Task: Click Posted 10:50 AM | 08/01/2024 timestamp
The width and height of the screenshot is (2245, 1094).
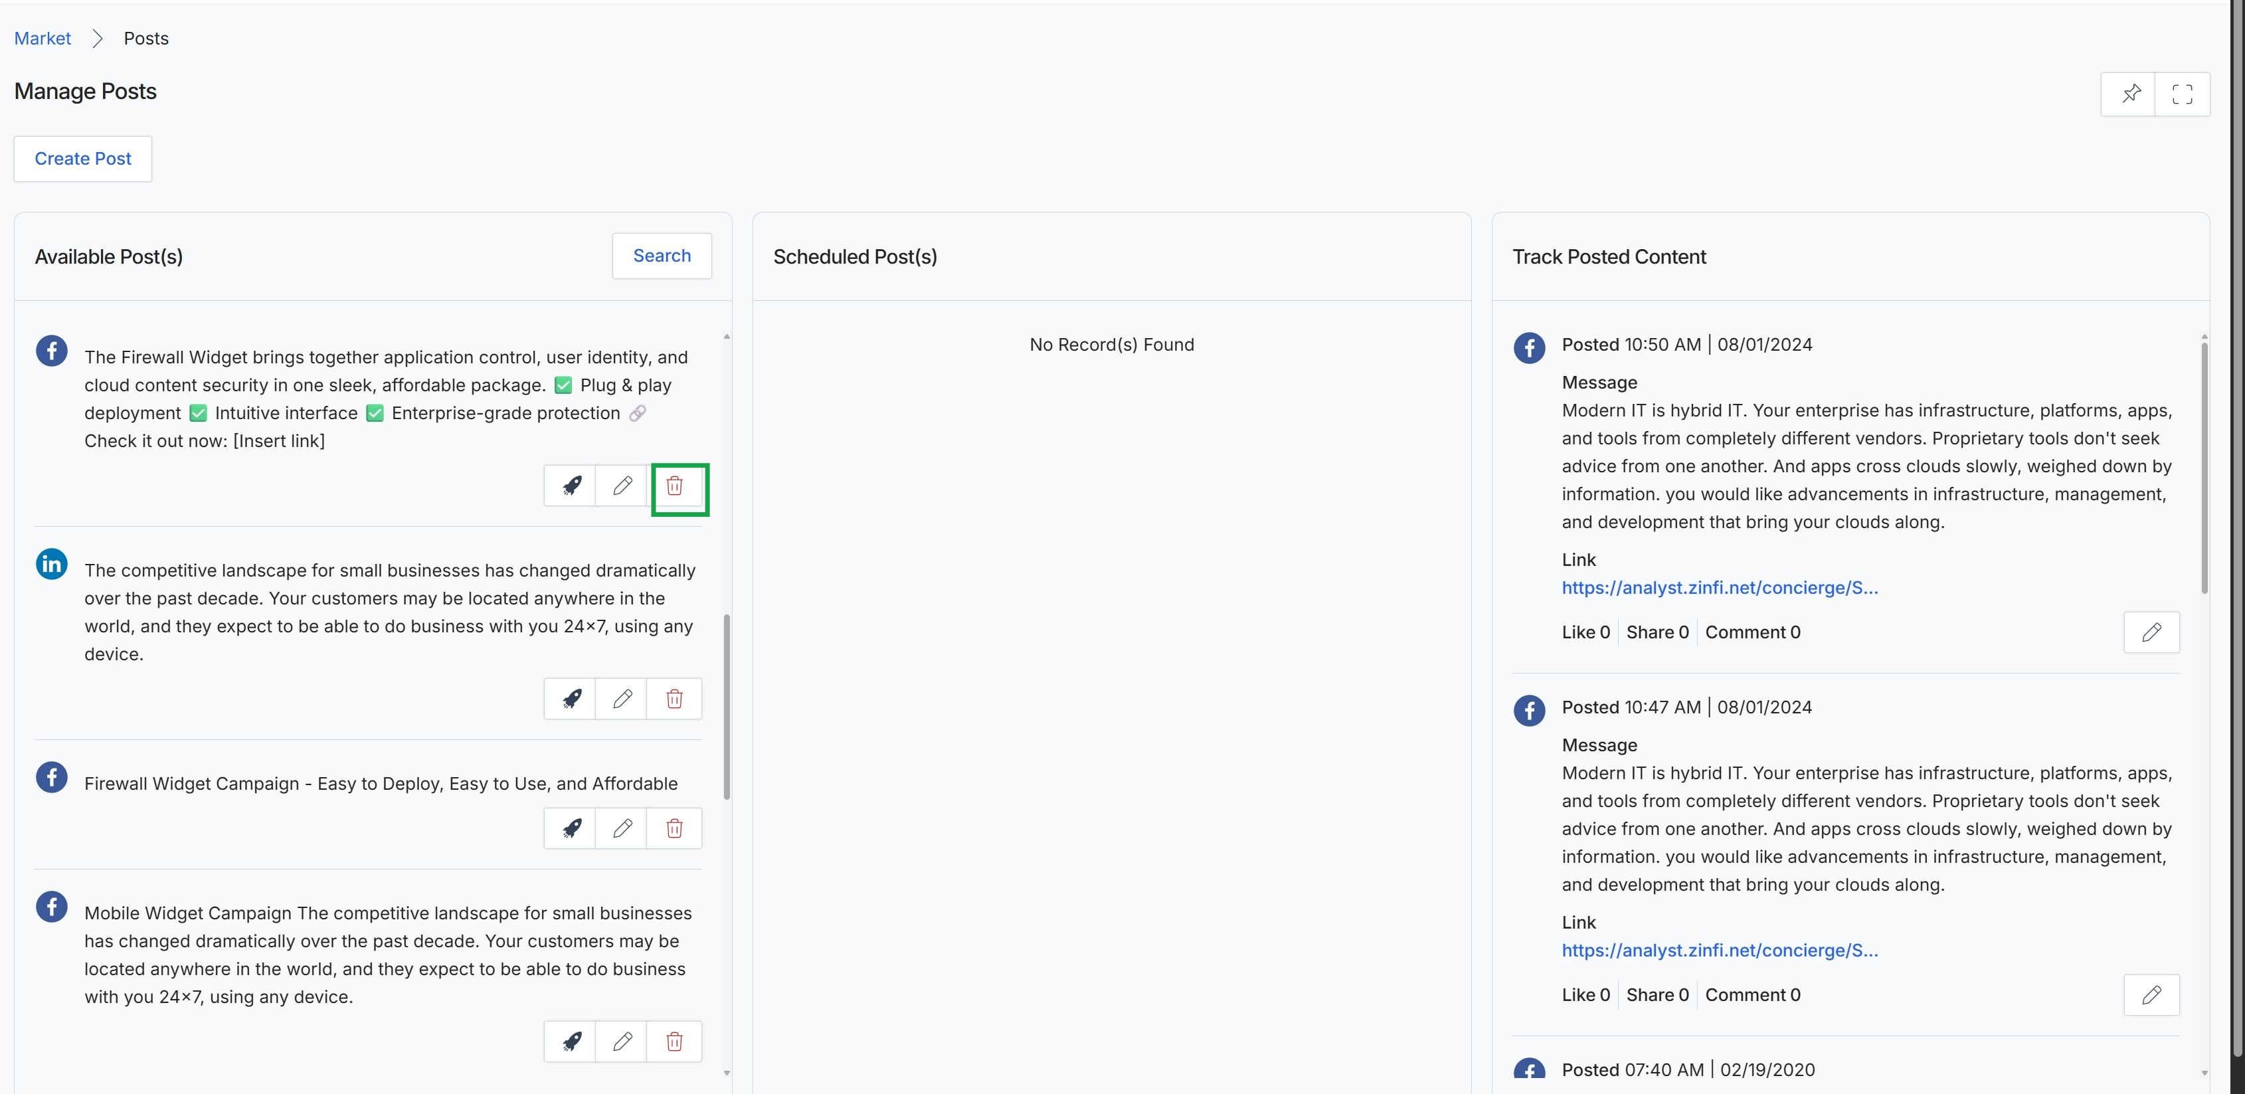Action: click(1687, 344)
